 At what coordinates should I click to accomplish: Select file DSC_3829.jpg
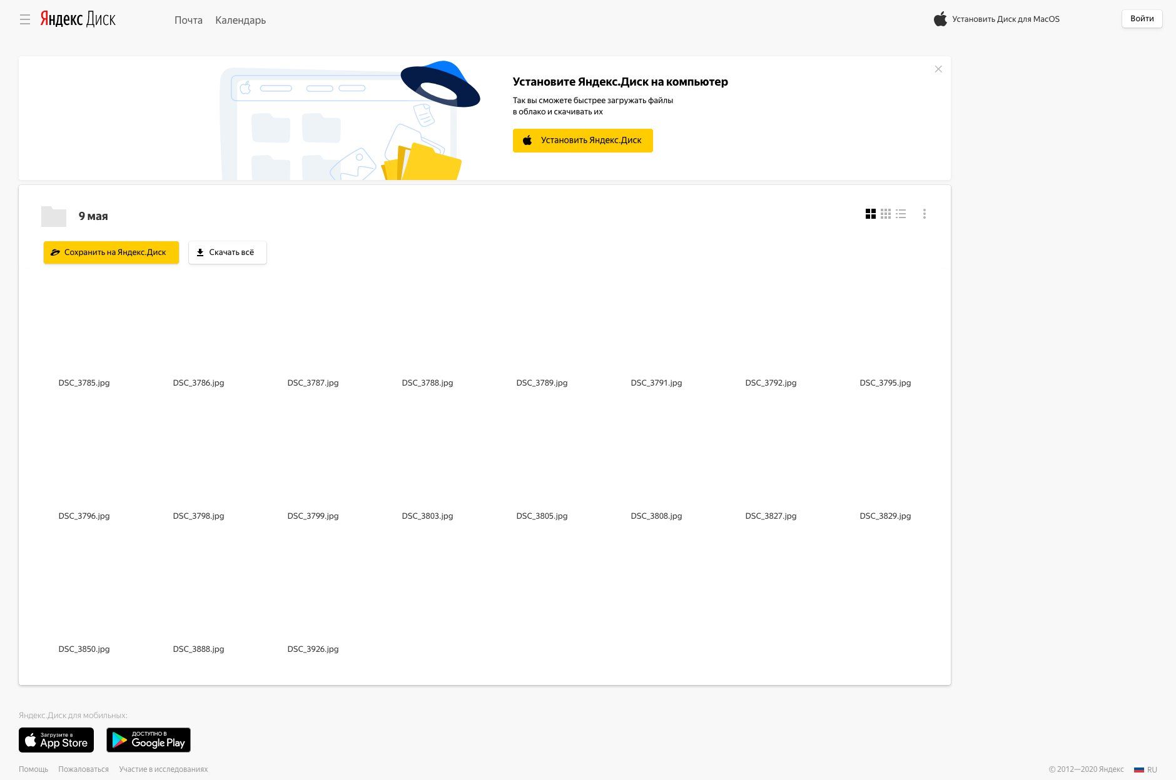[x=885, y=516]
